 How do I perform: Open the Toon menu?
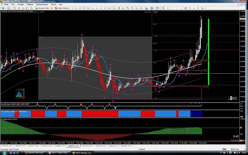click(x=13, y=4)
